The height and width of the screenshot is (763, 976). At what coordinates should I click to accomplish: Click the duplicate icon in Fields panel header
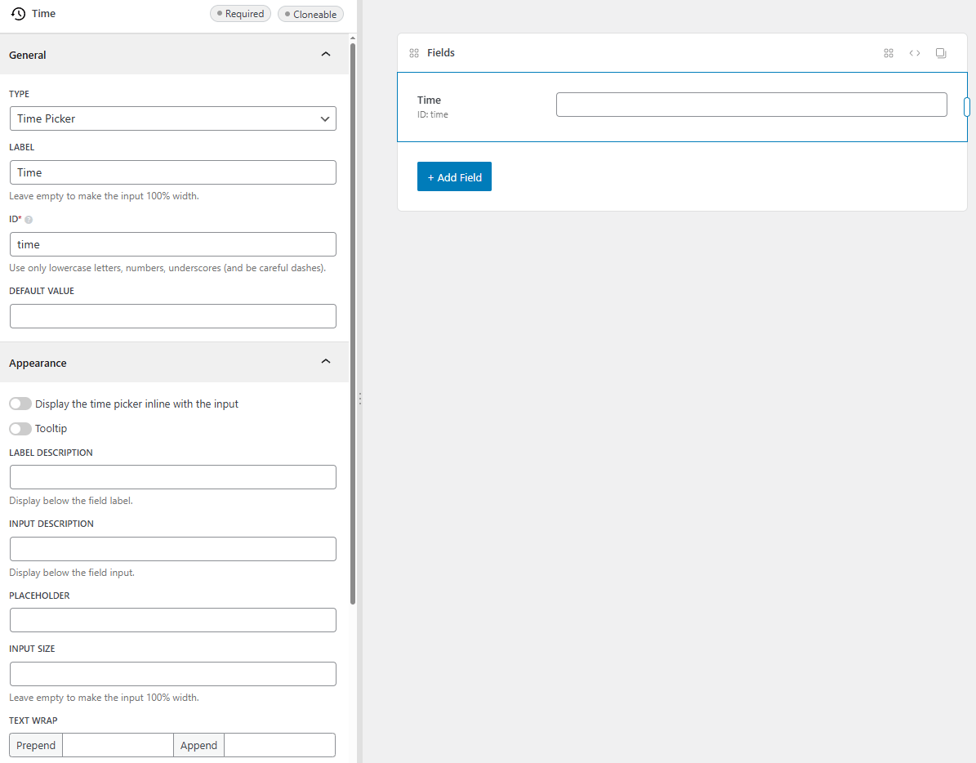[940, 52]
